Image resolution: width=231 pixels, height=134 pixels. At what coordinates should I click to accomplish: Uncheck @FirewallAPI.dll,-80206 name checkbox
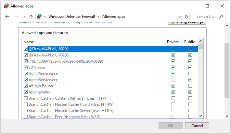pos(26,55)
